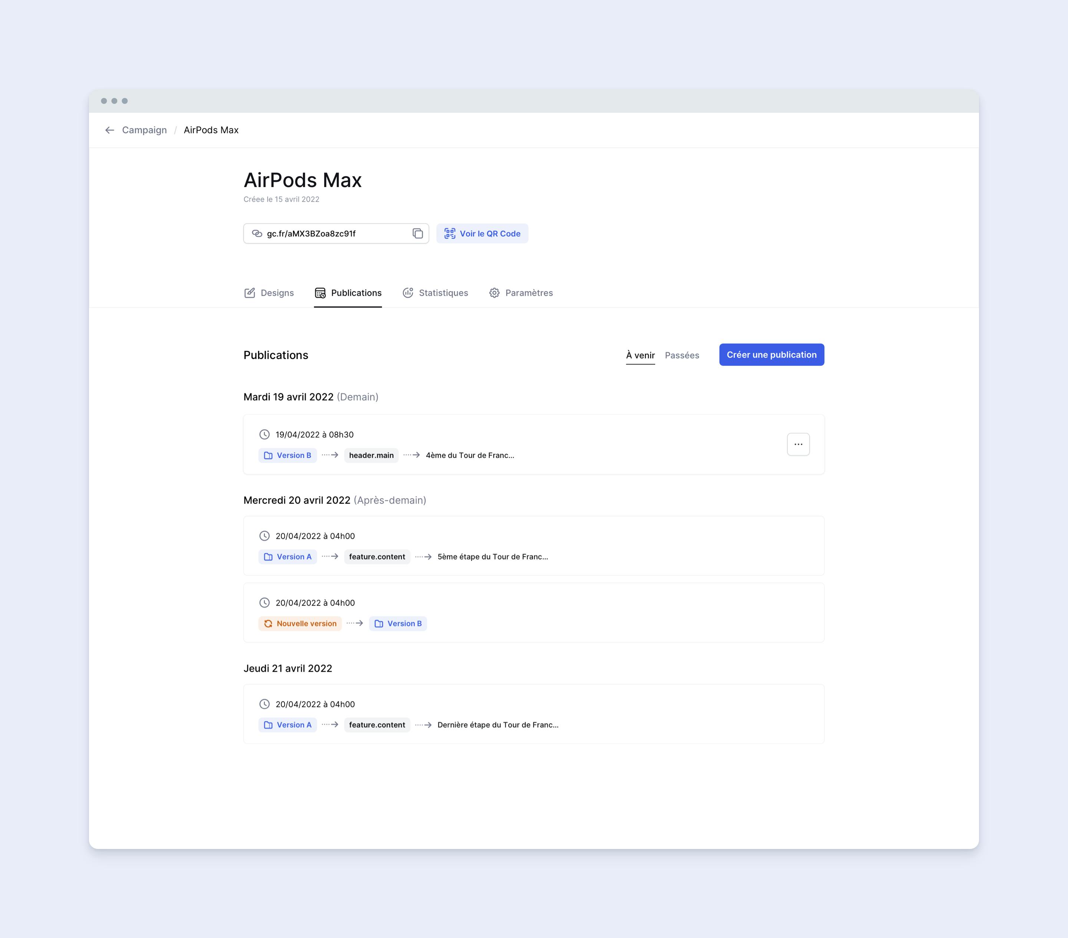Click feature.content tag before Dernière étape
The height and width of the screenshot is (938, 1068).
(377, 725)
